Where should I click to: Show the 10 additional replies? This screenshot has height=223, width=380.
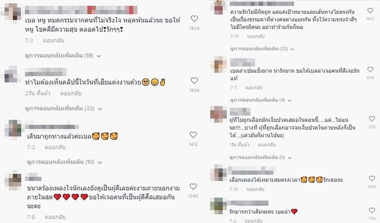pyautogui.click(x=64, y=162)
